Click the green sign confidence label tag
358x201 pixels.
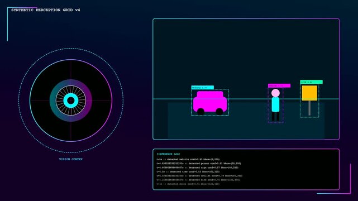coord(311,82)
